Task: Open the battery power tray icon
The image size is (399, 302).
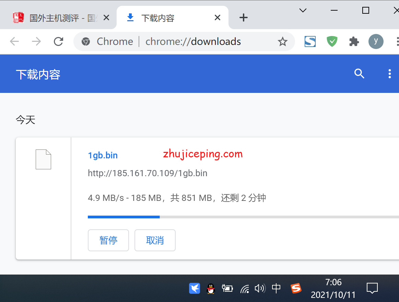Action: [x=227, y=289]
